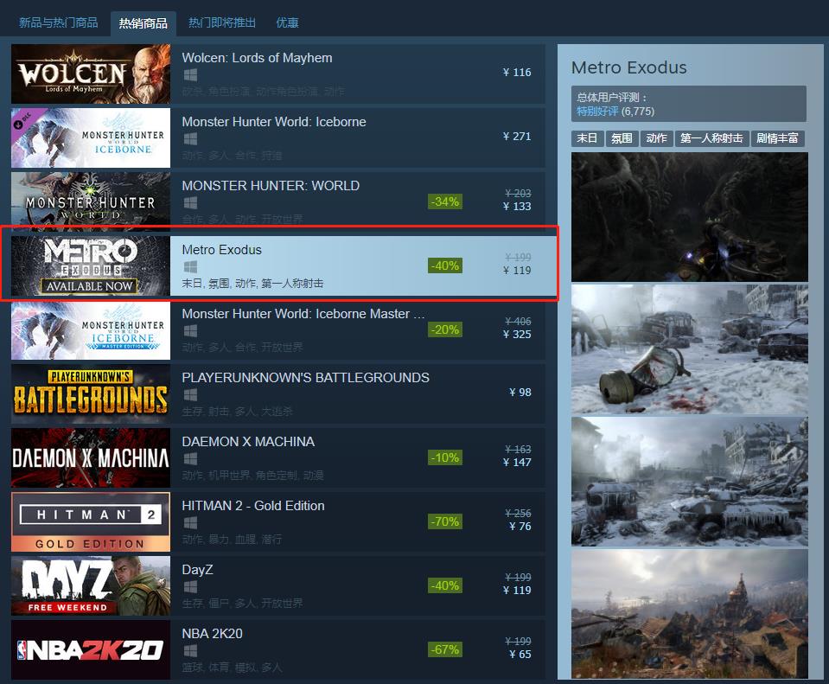Viewport: 829px width, 684px height.
Task: Open village church landscape screenshot in preview
Action: [x=690, y=614]
